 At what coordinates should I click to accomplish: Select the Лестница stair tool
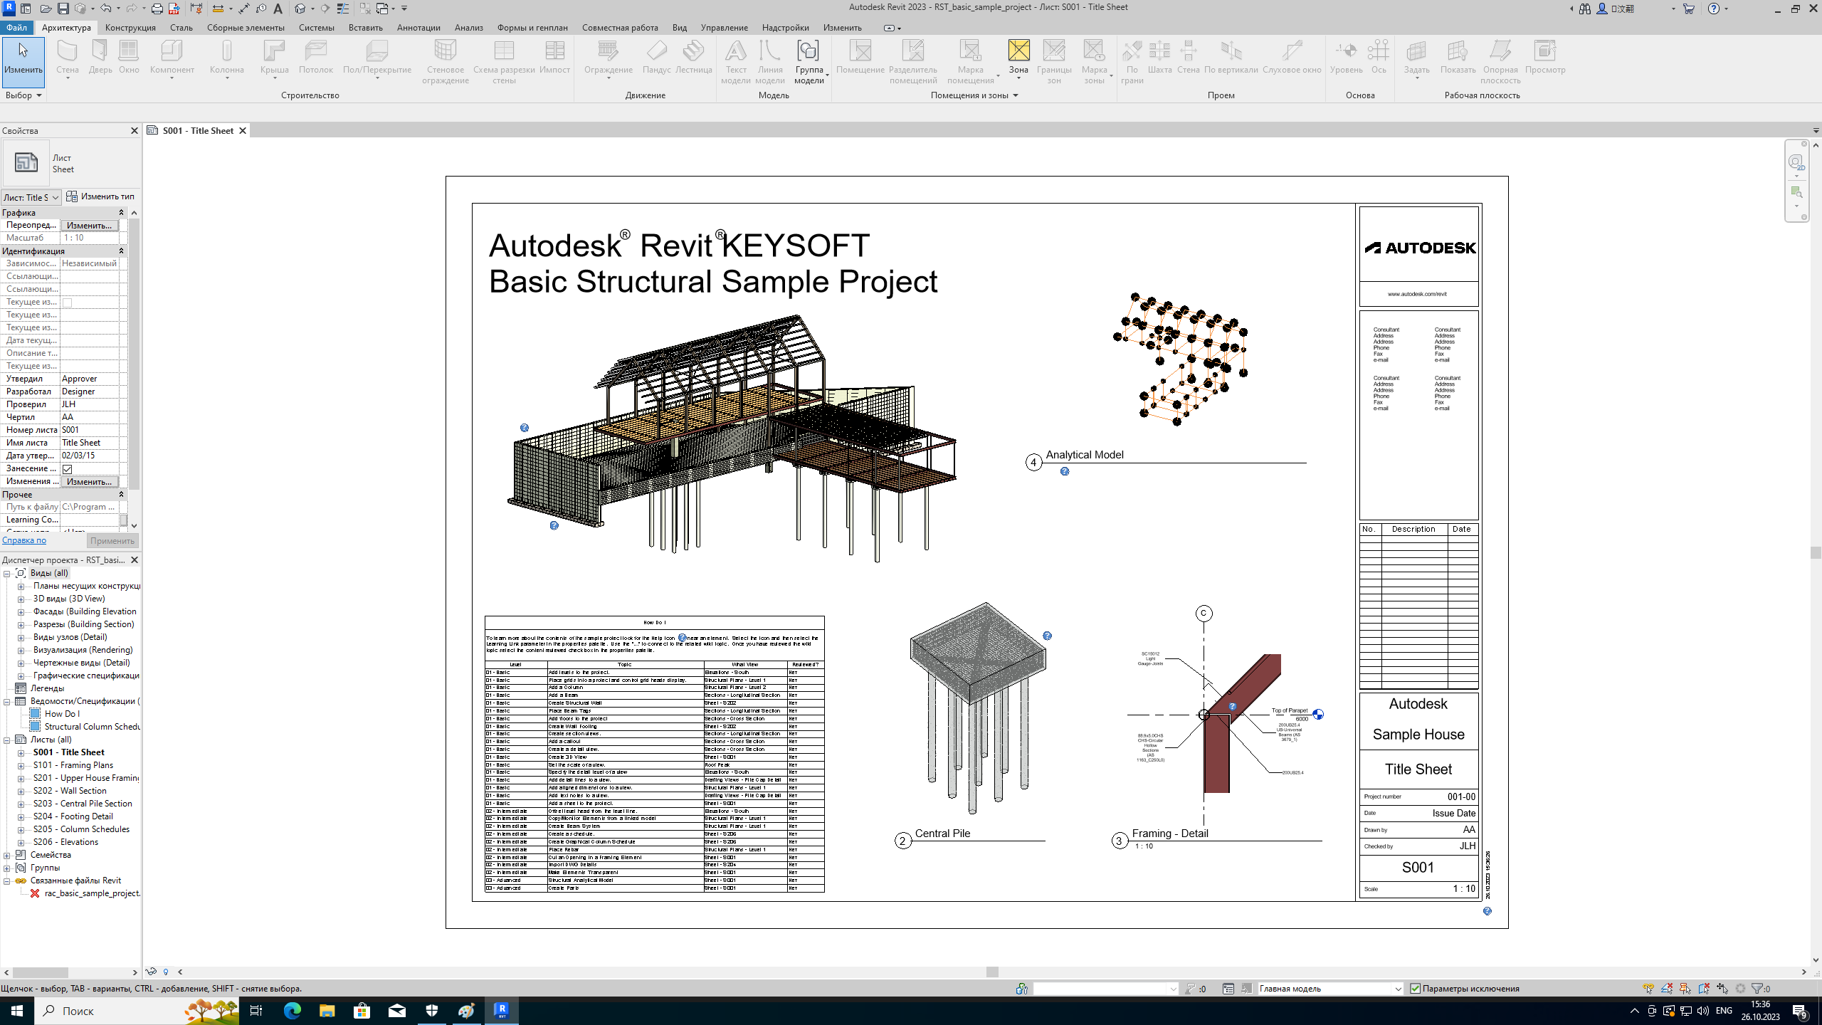click(x=693, y=57)
